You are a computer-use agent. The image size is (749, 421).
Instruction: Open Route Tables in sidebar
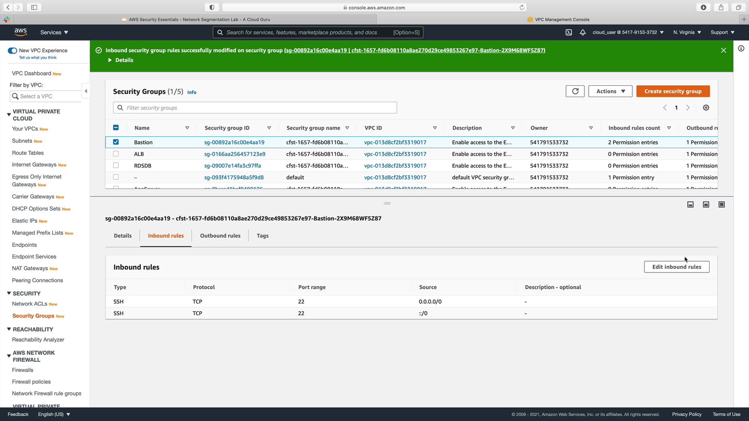pos(28,153)
